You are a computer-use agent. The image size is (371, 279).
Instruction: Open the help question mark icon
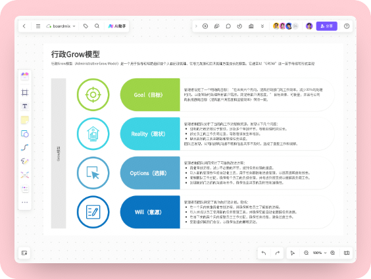pyautogui.click(x=347, y=26)
